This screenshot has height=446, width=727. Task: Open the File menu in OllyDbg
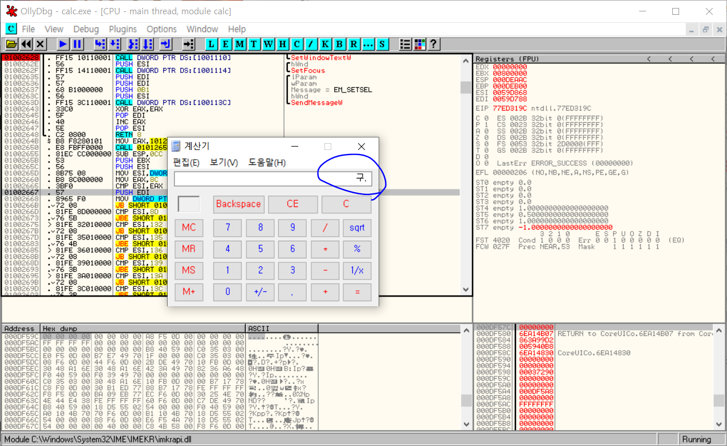tap(29, 29)
